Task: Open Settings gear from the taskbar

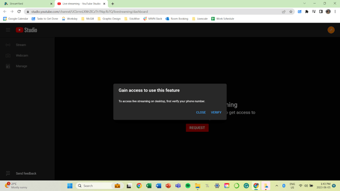Action: (x=217, y=186)
